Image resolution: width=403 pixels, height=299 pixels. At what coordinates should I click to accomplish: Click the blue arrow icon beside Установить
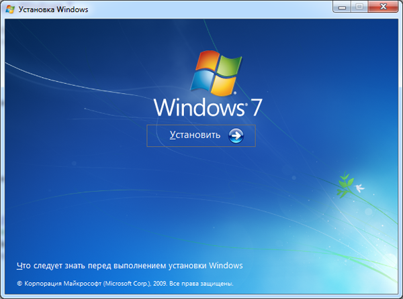pos(236,135)
